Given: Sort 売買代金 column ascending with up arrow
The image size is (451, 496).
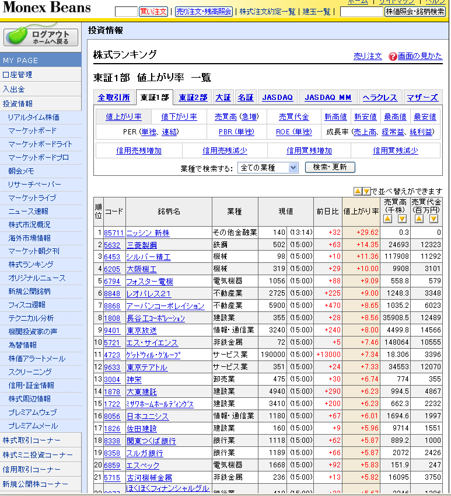Looking at the screenshot, I should coord(419,219).
